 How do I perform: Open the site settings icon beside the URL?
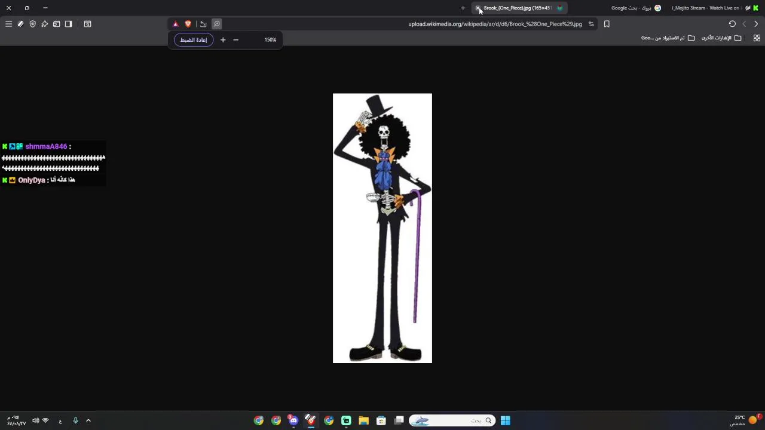coord(591,24)
